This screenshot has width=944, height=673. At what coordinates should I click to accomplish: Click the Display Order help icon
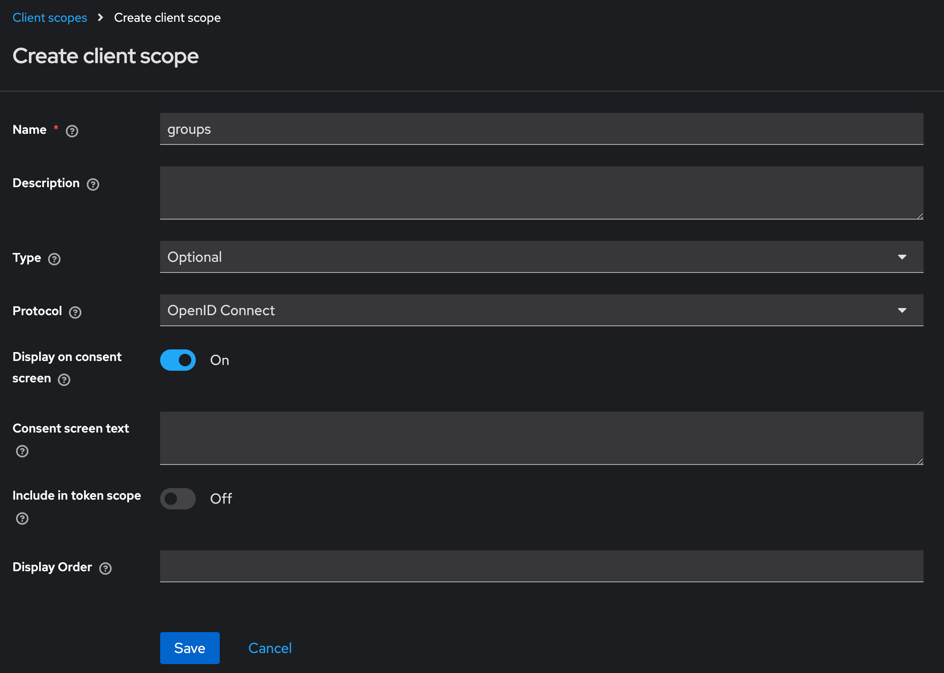(105, 568)
